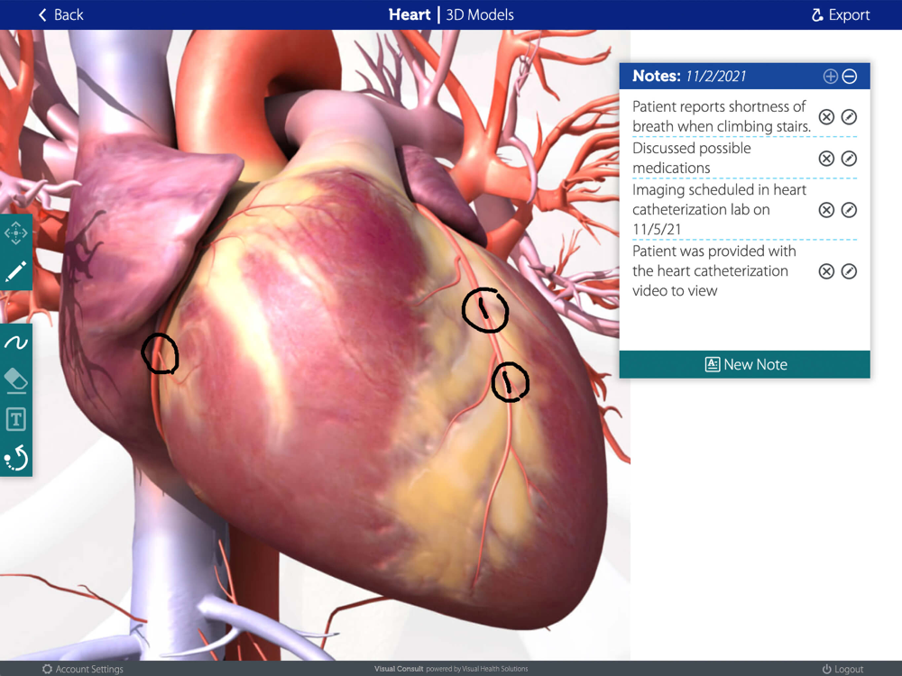Click the note about imaging on 11/5/21

click(719, 210)
